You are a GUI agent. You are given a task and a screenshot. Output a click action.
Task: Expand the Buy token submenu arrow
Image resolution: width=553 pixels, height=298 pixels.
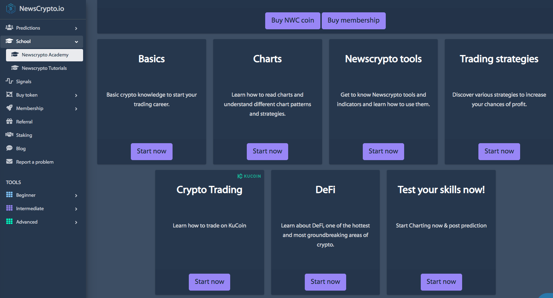click(x=76, y=95)
